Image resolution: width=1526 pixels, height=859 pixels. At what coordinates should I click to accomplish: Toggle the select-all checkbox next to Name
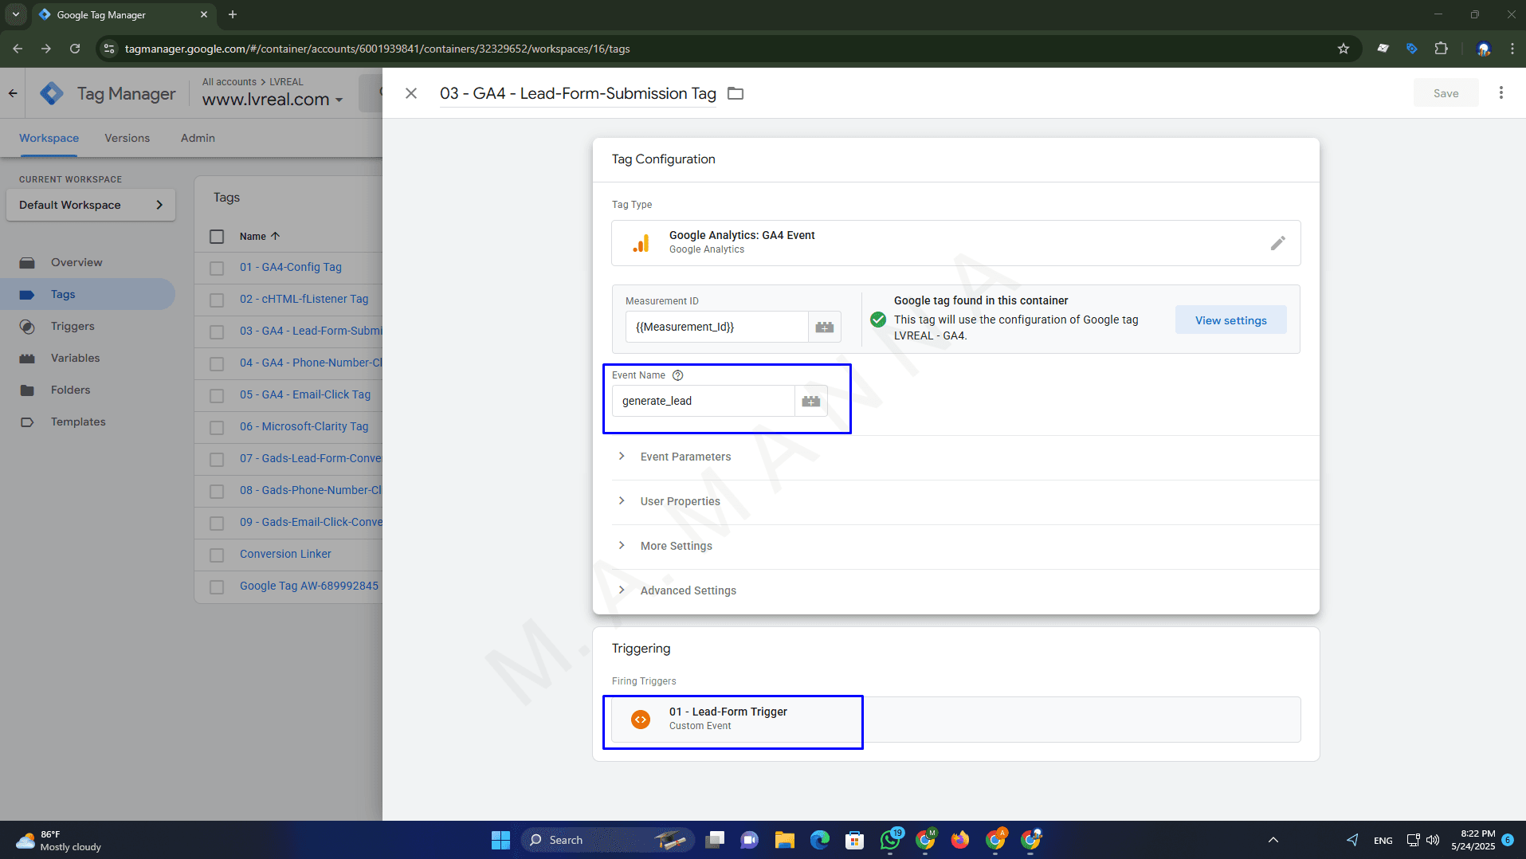click(x=217, y=237)
